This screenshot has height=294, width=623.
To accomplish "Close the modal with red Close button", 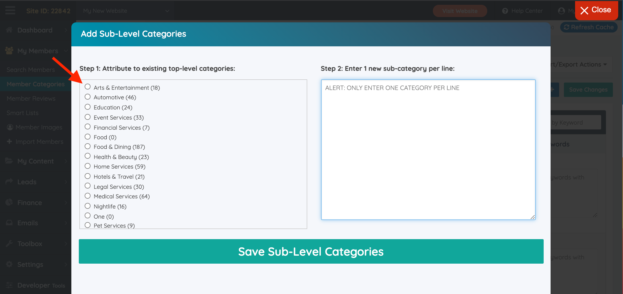I will click(596, 10).
